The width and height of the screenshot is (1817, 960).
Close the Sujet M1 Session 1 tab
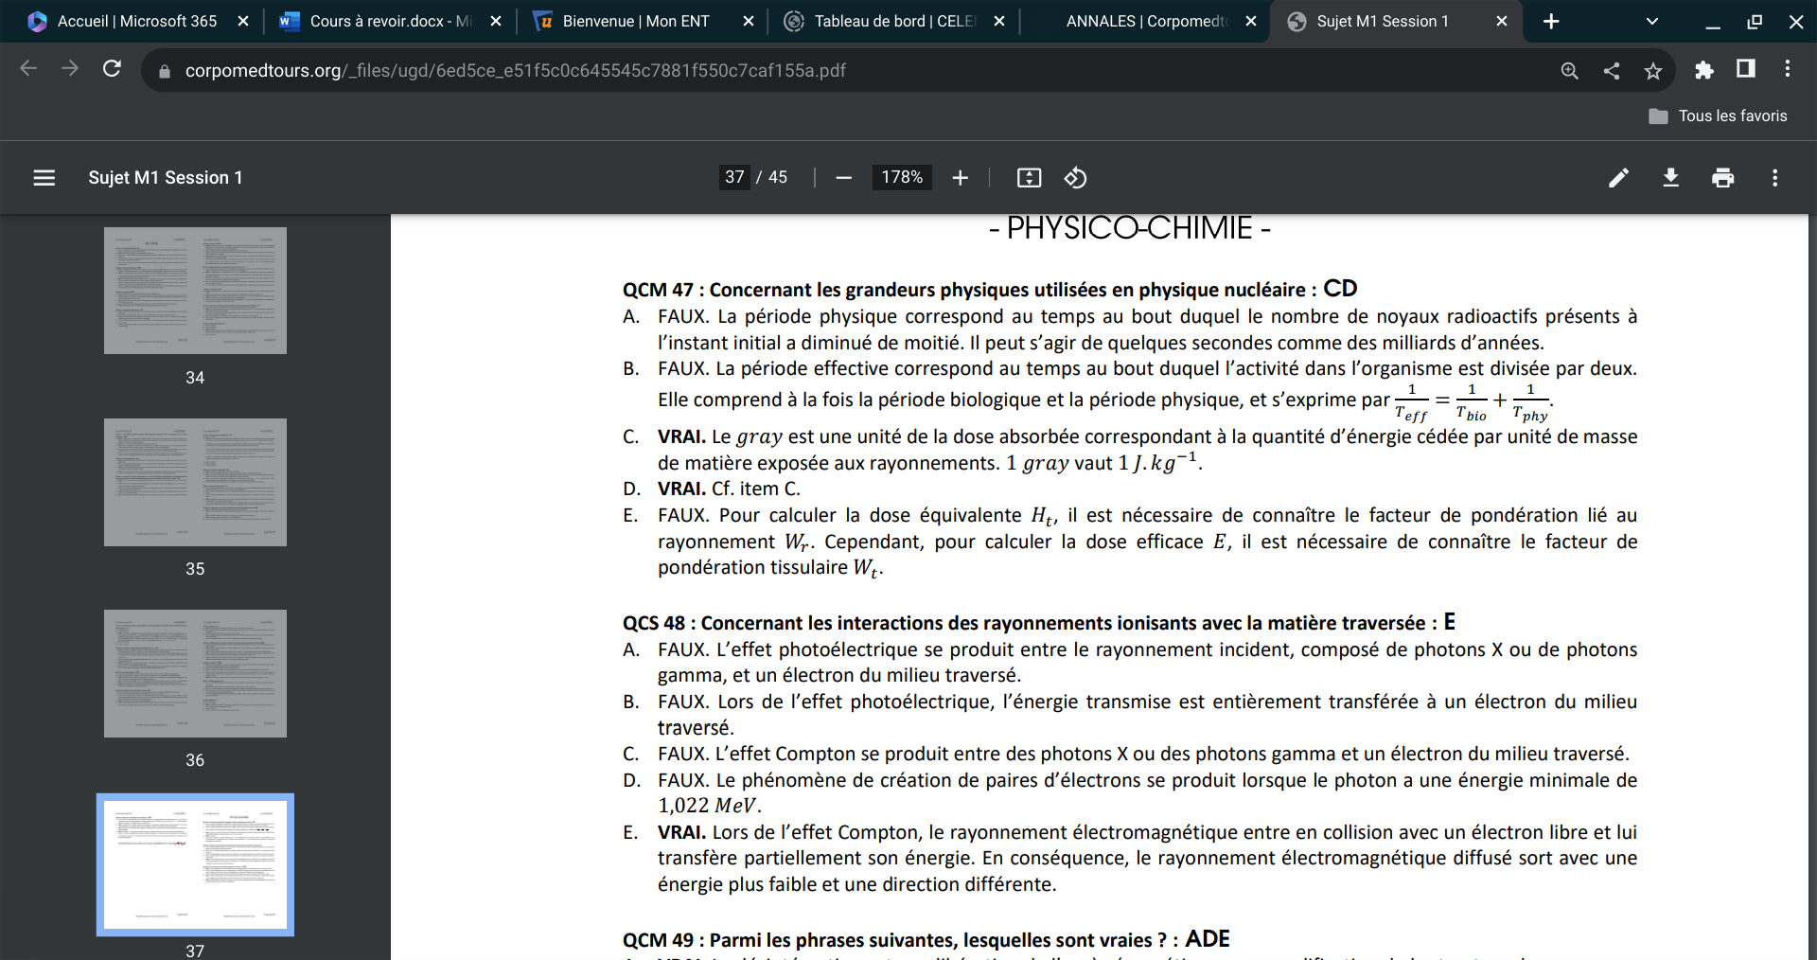pos(1502,21)
